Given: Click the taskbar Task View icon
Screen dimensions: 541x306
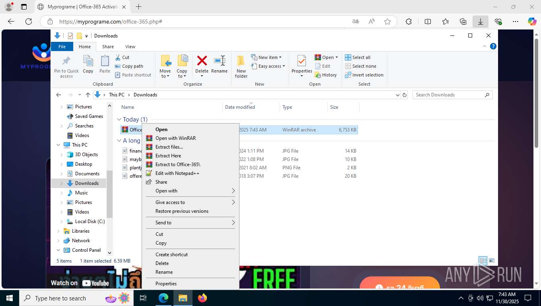Looking at the screenshot, I should coord(143,298).
